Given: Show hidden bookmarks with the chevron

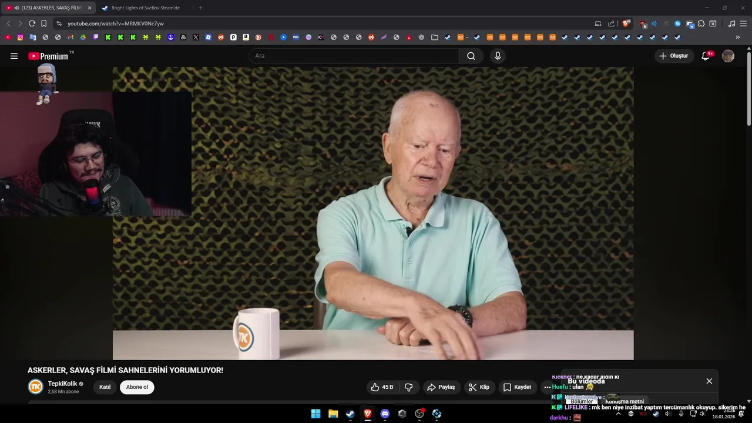Looking at the screenshot, I should (x=738, y=37).
